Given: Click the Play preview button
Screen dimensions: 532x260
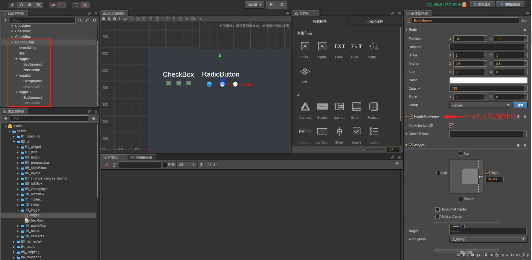Looking at the screenshot, I should point(271,4).
